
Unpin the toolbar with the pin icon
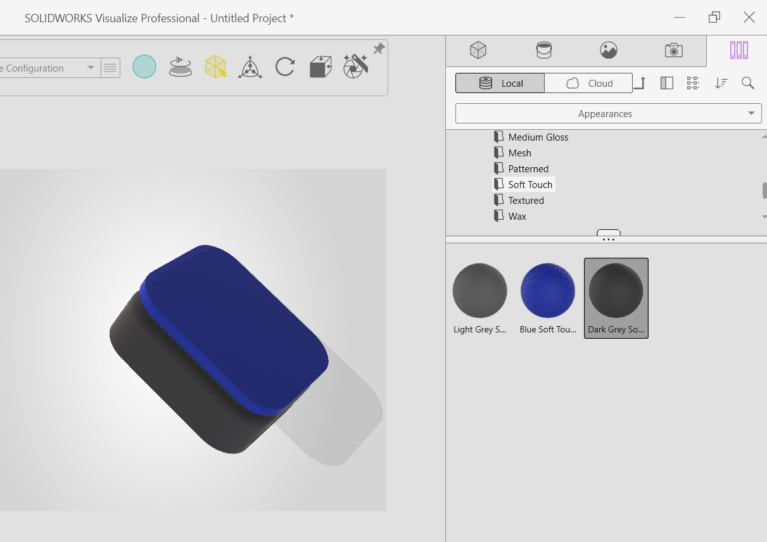(379, 49)
